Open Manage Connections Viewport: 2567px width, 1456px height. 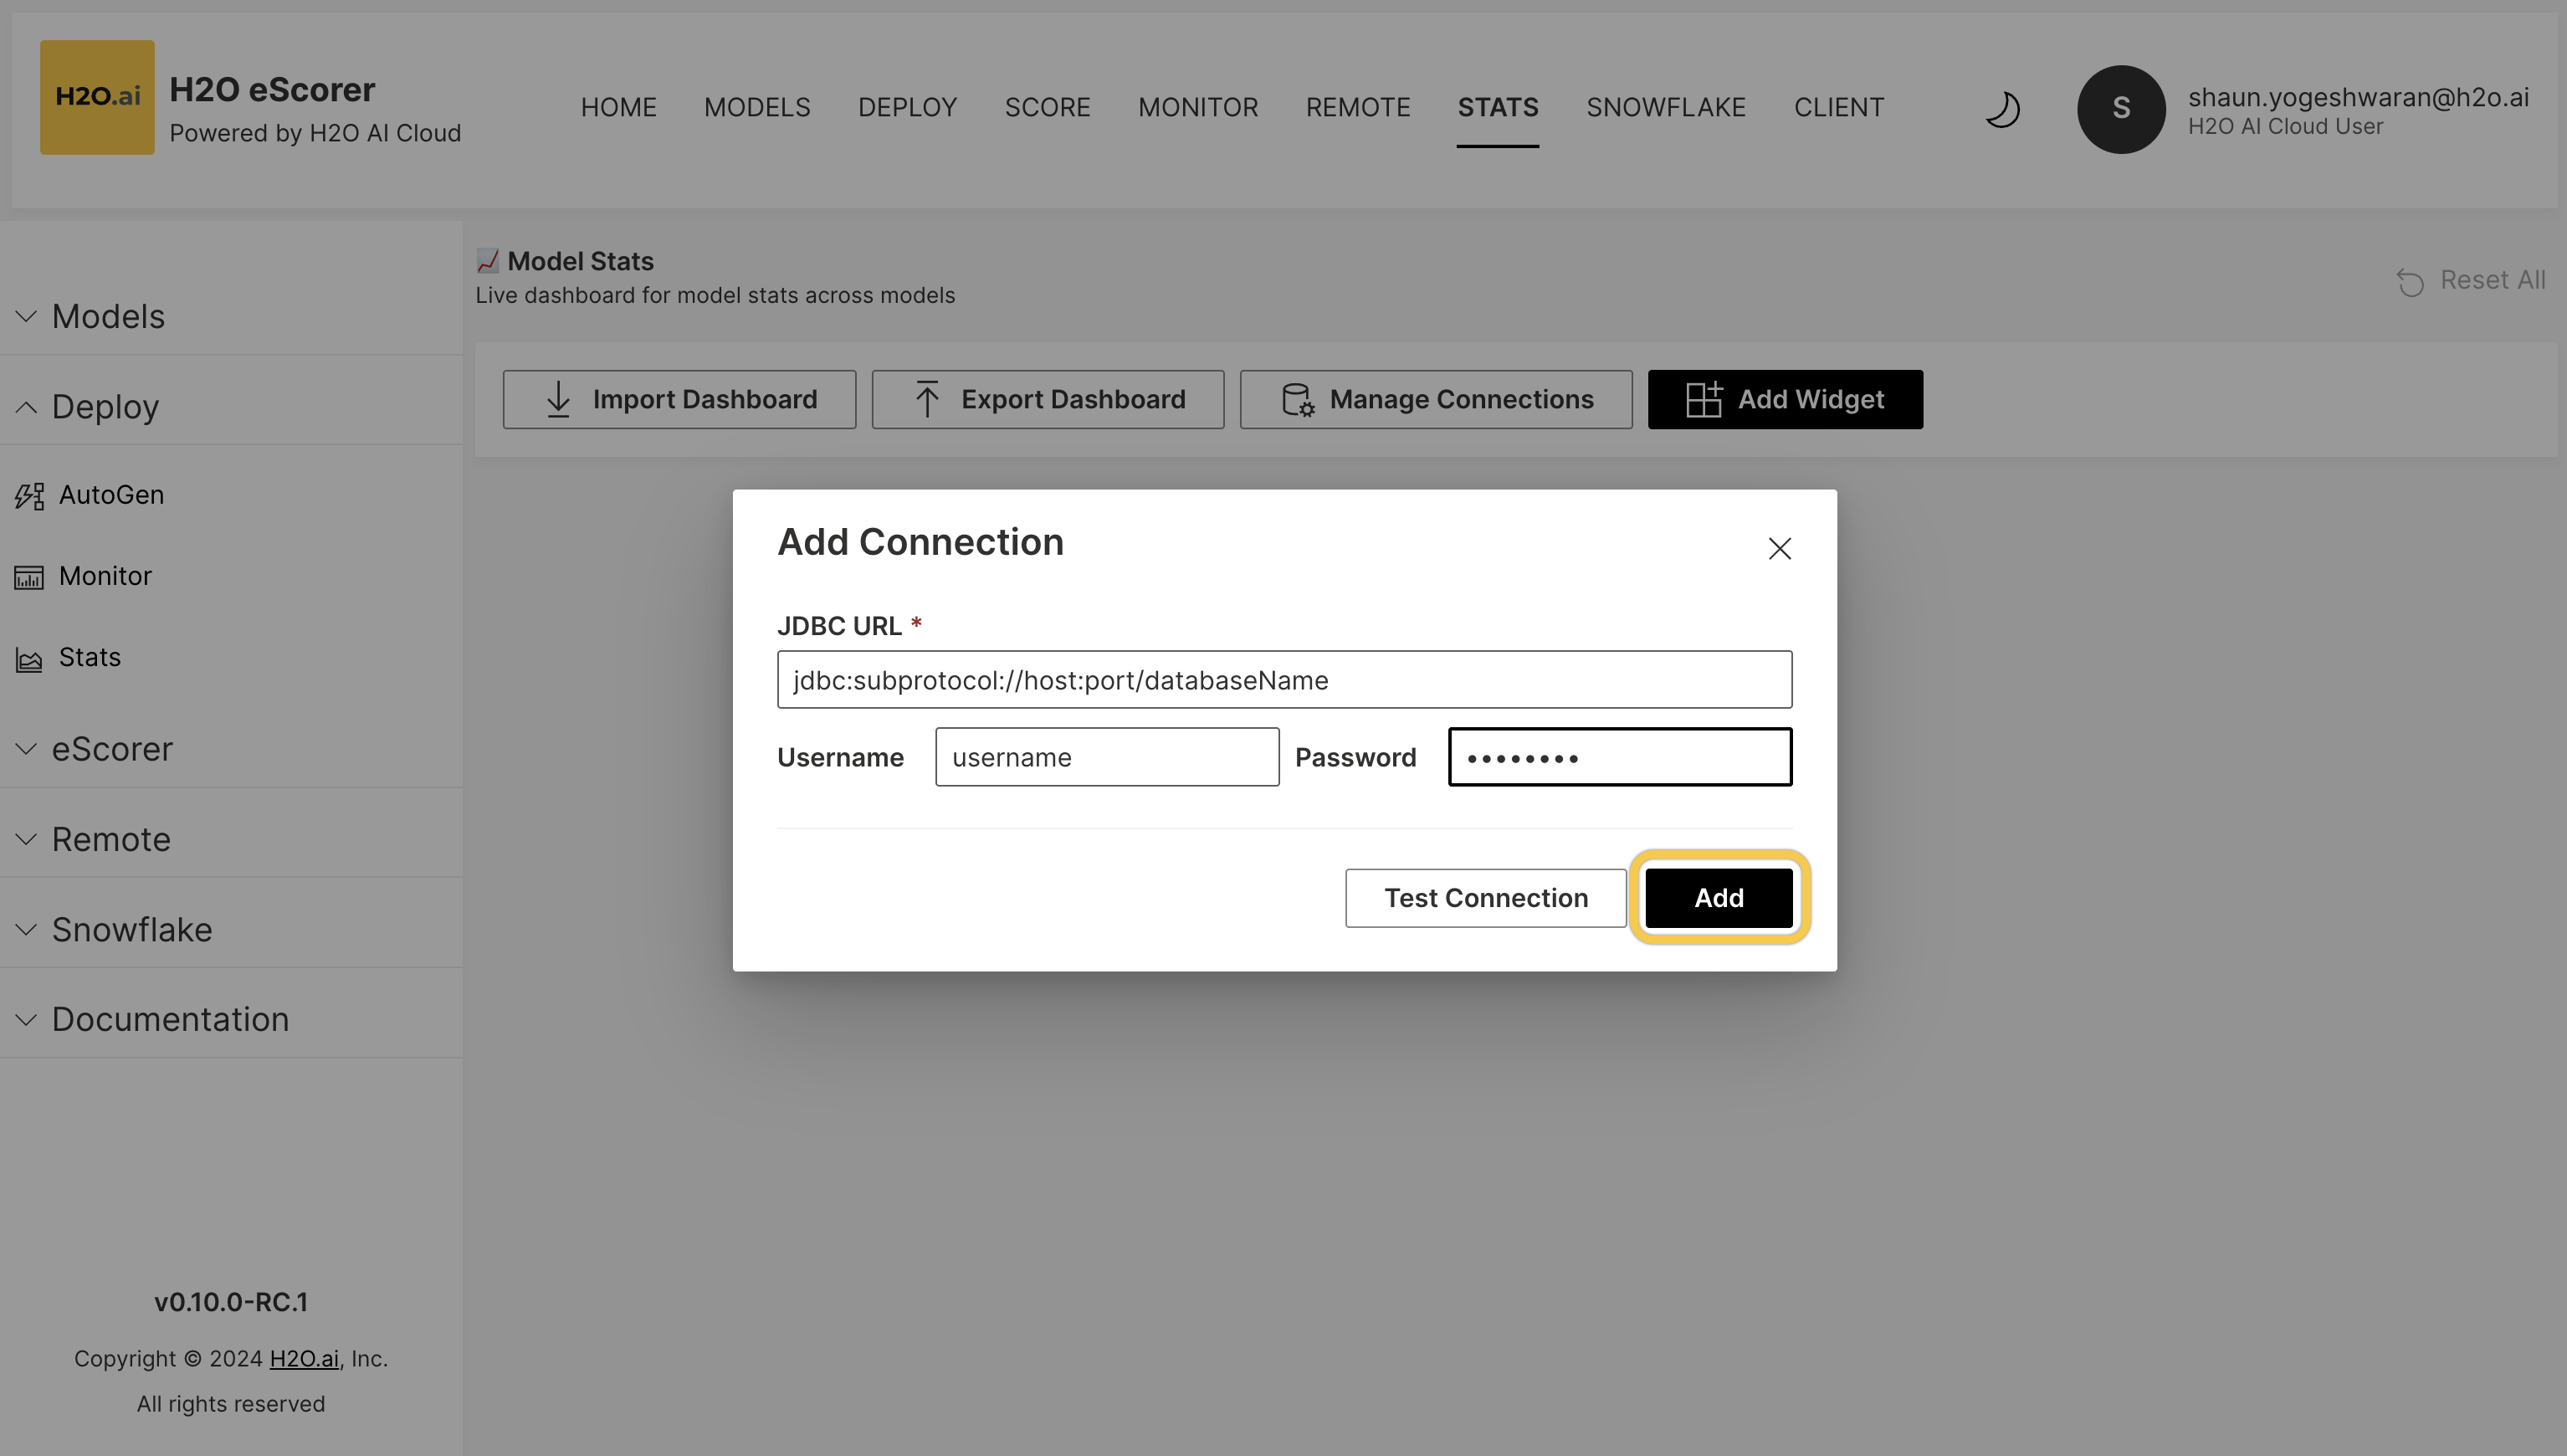1436,399
